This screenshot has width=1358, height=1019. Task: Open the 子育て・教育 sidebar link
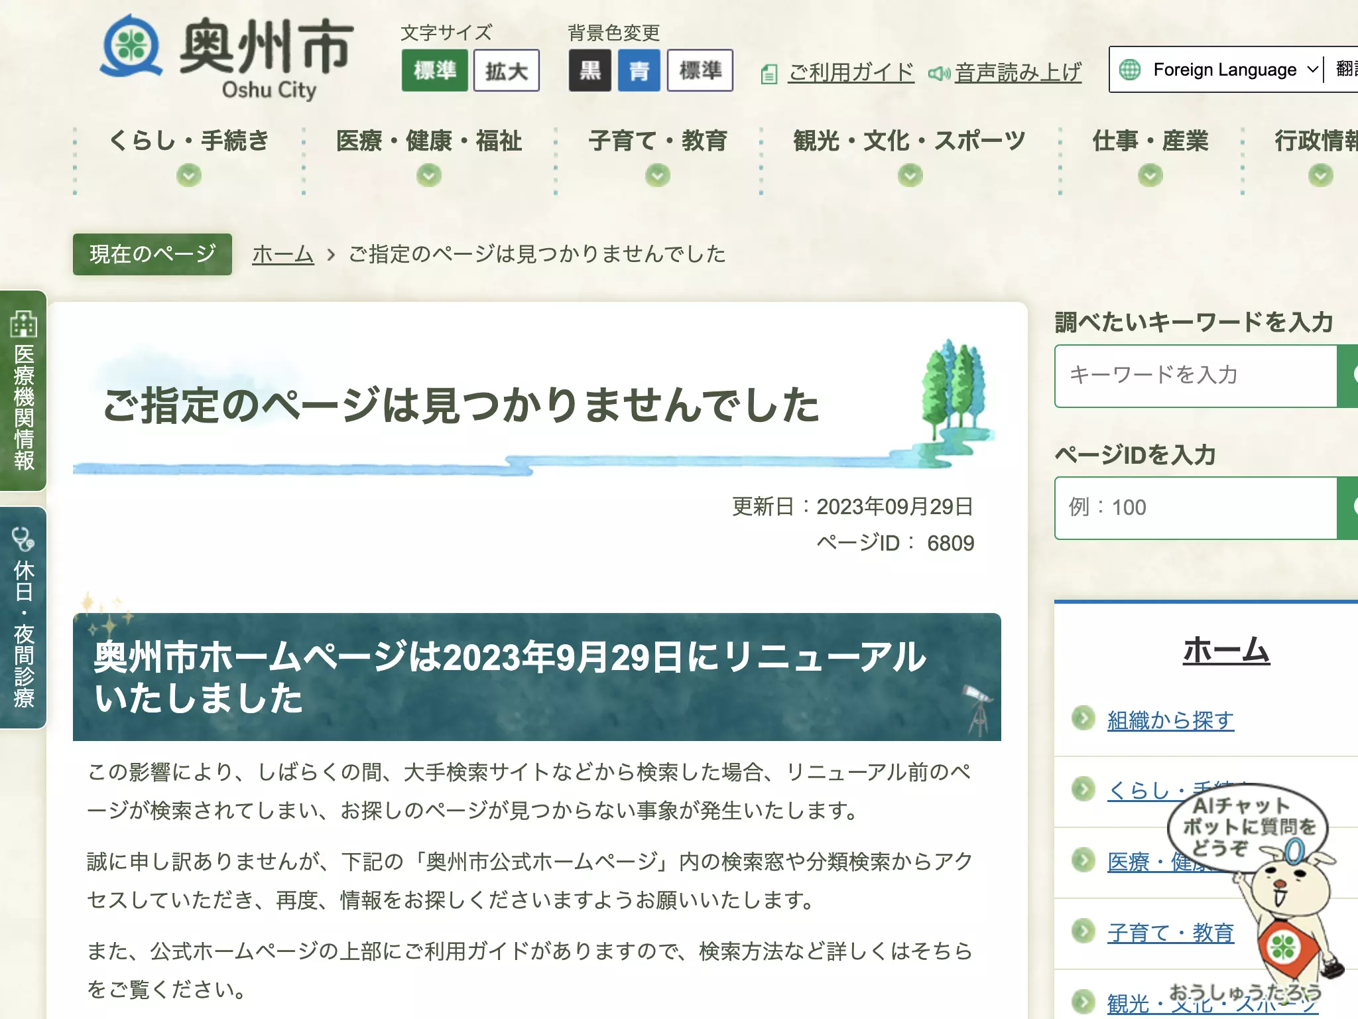tap(1170, 933)
